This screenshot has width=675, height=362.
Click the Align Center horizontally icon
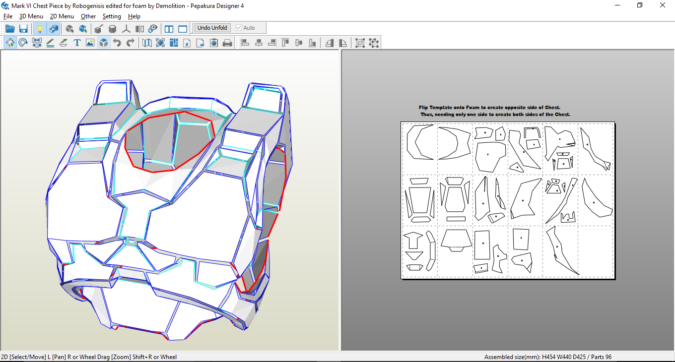259,43
